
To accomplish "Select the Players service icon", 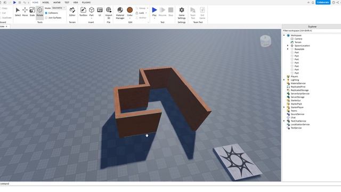I will pyautogui.click(x=288, y=76).
